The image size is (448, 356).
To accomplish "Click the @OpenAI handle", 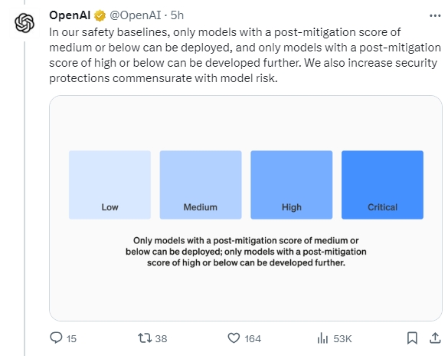I will [136, 15].
